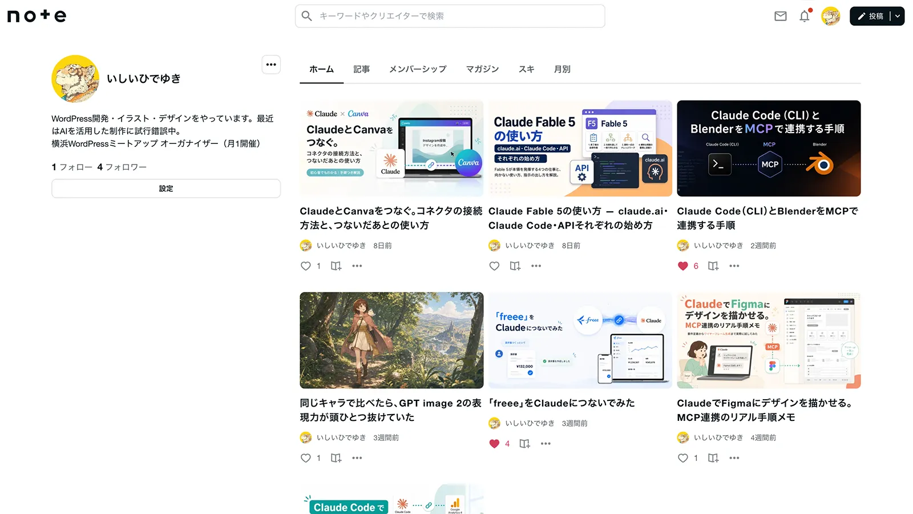This screenshot has height=514, width=913.
Task: Click the 設定 settings button
Action: (166, 188)
